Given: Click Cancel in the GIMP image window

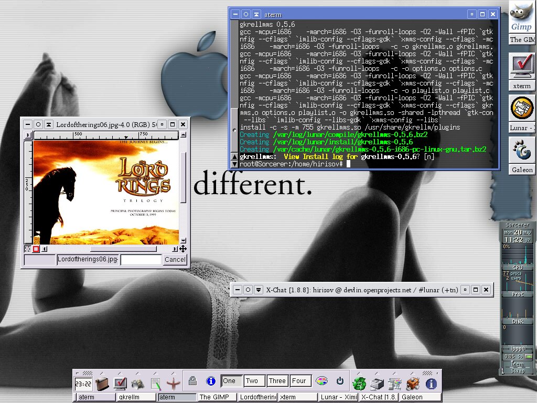Looking at the screenshot, I should coord(175,260).
